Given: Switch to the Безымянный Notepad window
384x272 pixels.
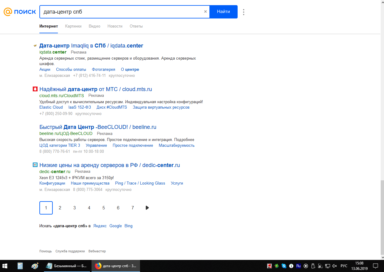Looking at the screenshot, I should pos(67,266).
